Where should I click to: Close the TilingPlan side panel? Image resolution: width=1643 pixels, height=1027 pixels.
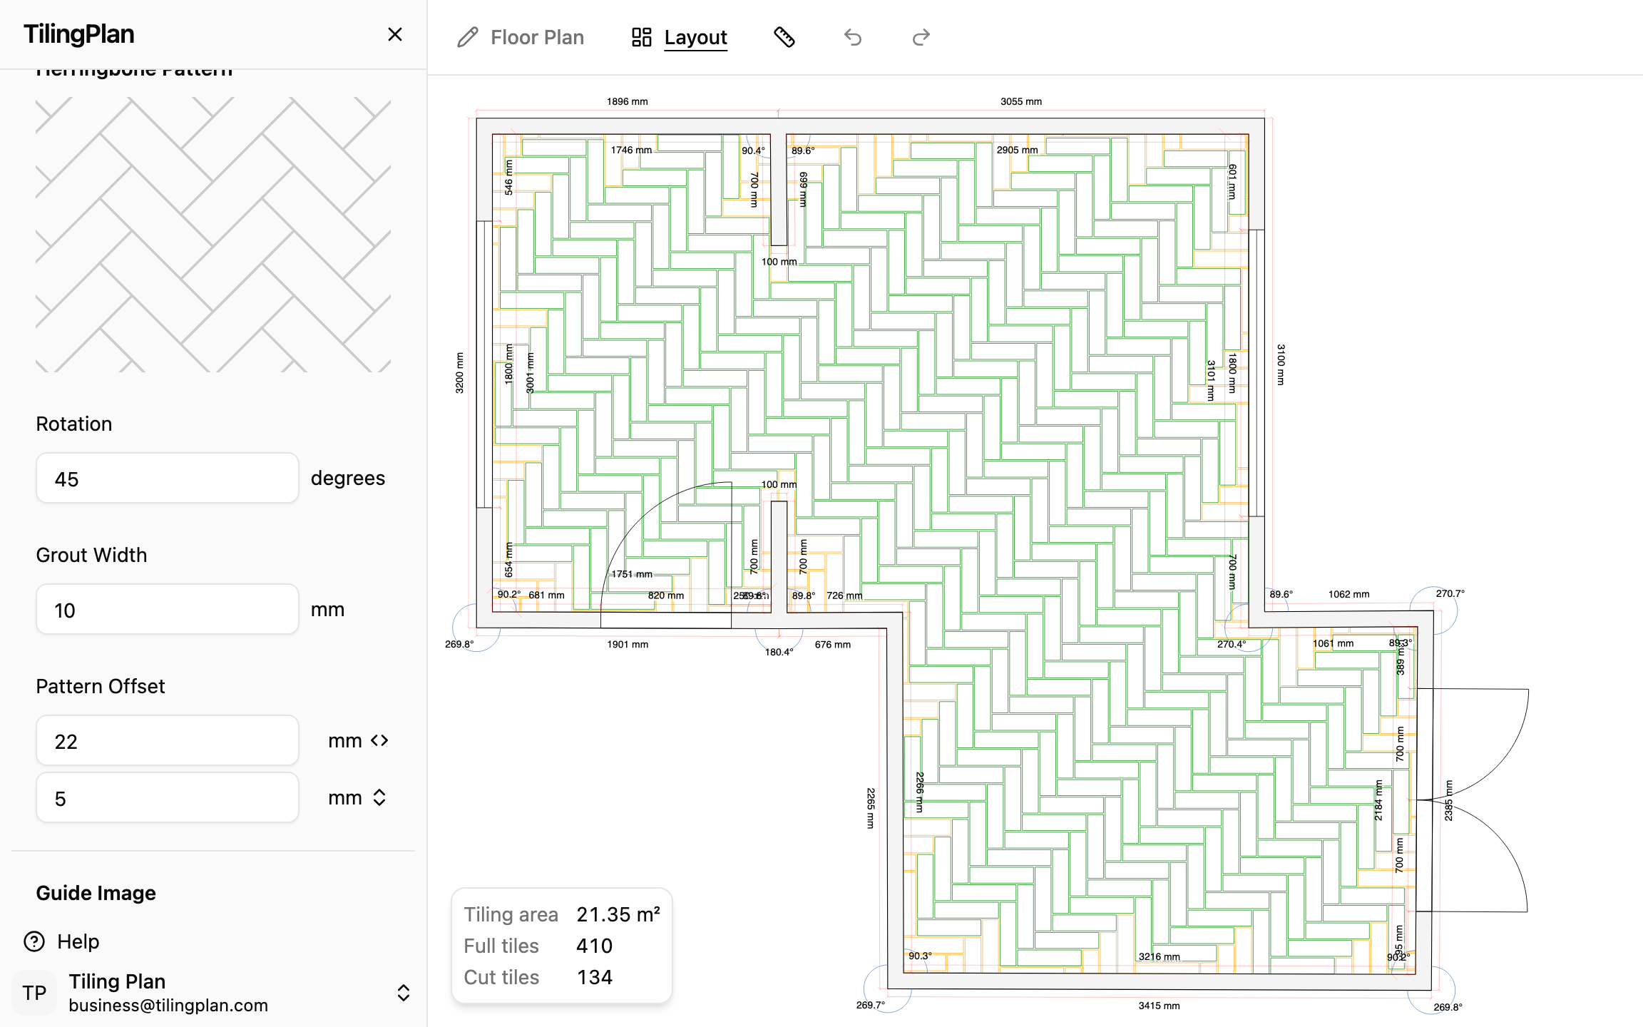pyautogui.click(x=395, y=34)
